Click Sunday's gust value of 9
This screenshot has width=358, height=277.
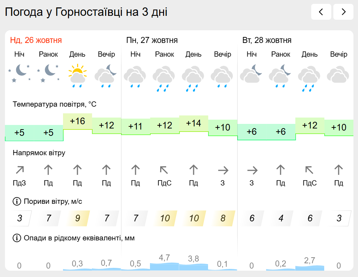[77, 218]
